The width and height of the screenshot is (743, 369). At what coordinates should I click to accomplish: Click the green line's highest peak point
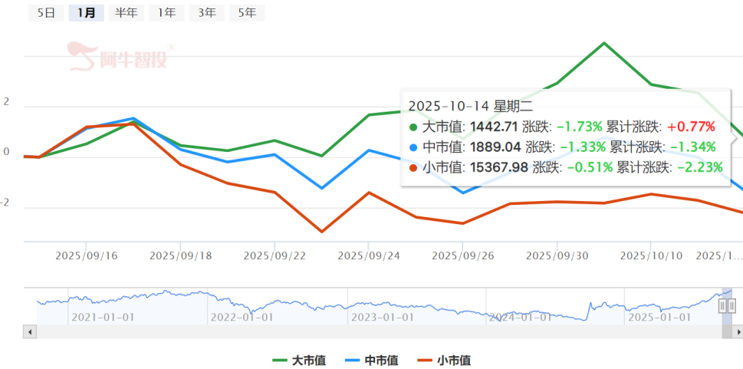point(603,43)
